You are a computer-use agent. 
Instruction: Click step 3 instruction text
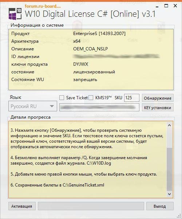87,139
